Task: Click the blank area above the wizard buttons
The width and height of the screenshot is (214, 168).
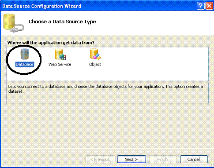Action: (x=107, y=126)
